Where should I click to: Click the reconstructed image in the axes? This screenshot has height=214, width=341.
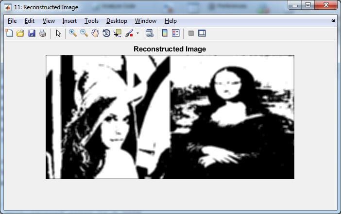[x=170, y=117]
